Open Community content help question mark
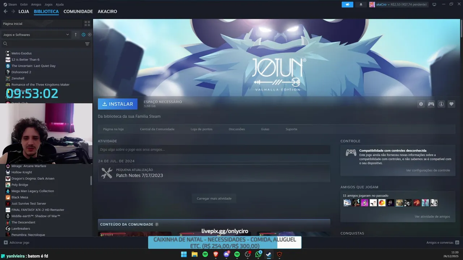 157,224
